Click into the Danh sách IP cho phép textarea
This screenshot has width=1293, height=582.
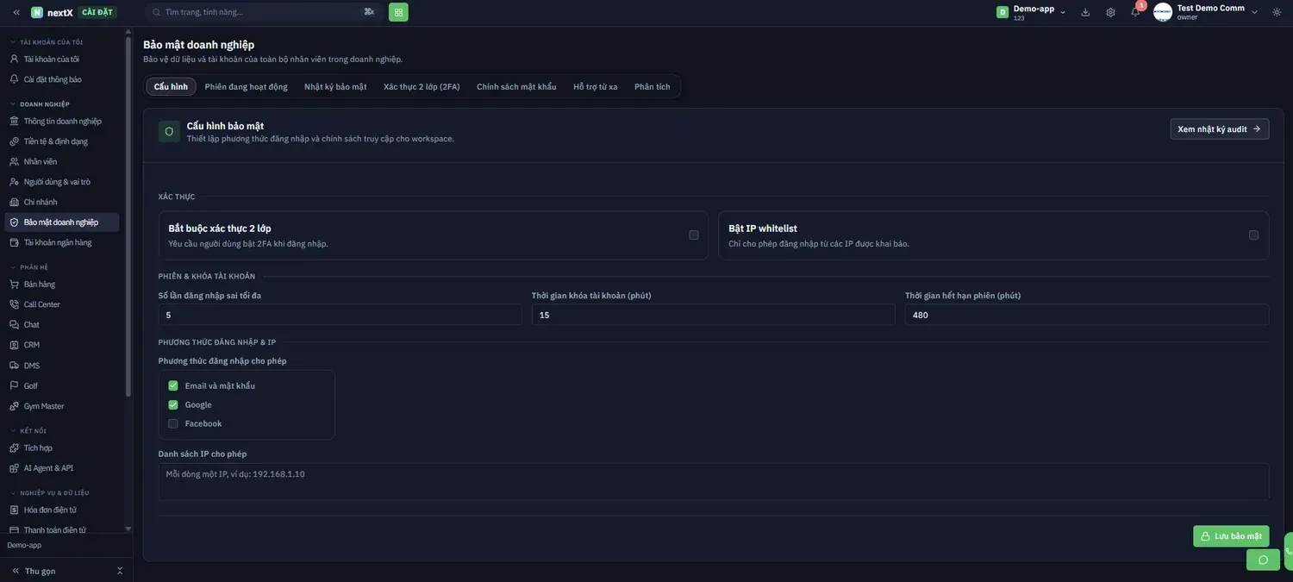pos(714,482)
